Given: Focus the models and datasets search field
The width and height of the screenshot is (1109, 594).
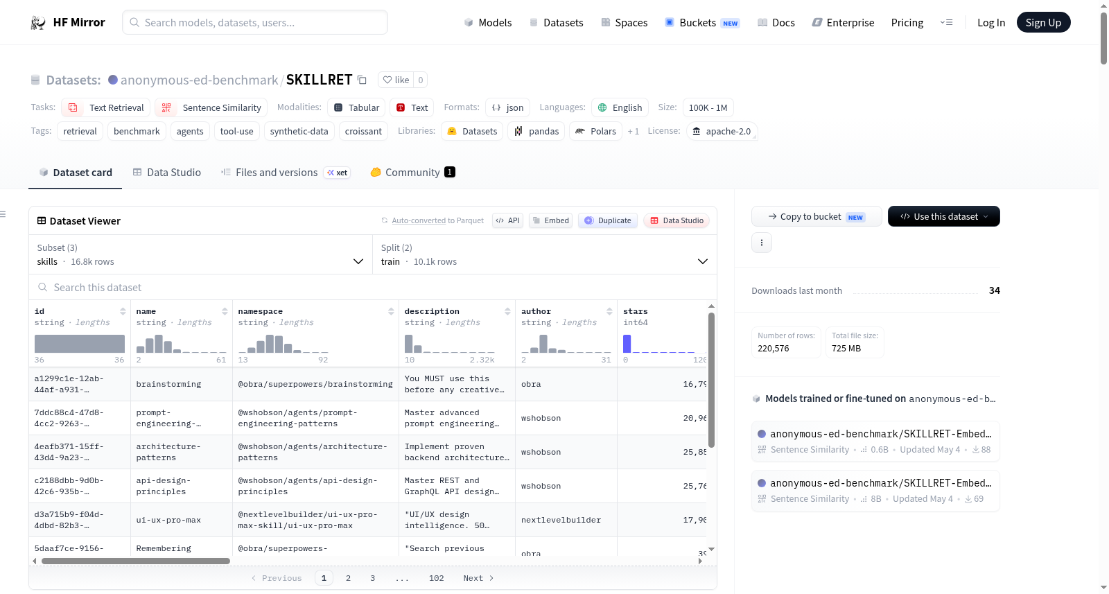Looking at the screenshot, I should (x=255, y=22).
